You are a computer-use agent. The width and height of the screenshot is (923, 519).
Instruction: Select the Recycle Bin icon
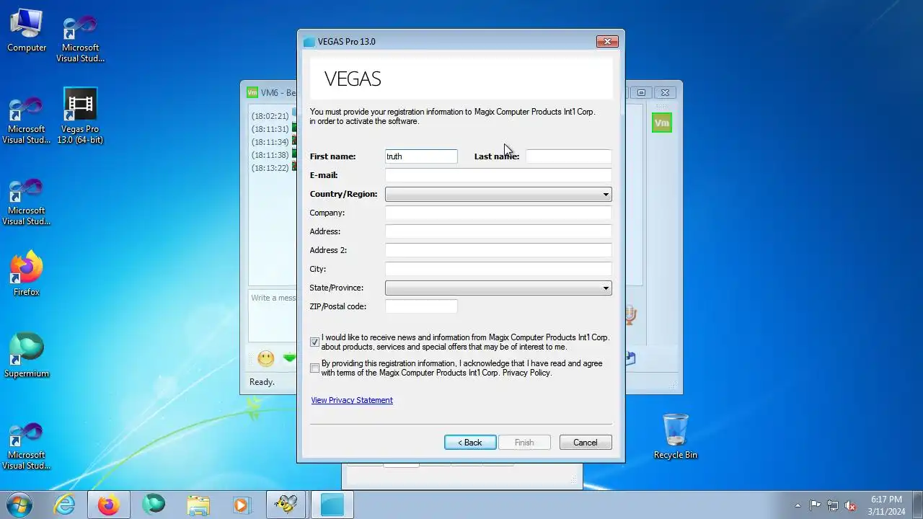pos(676,436)
